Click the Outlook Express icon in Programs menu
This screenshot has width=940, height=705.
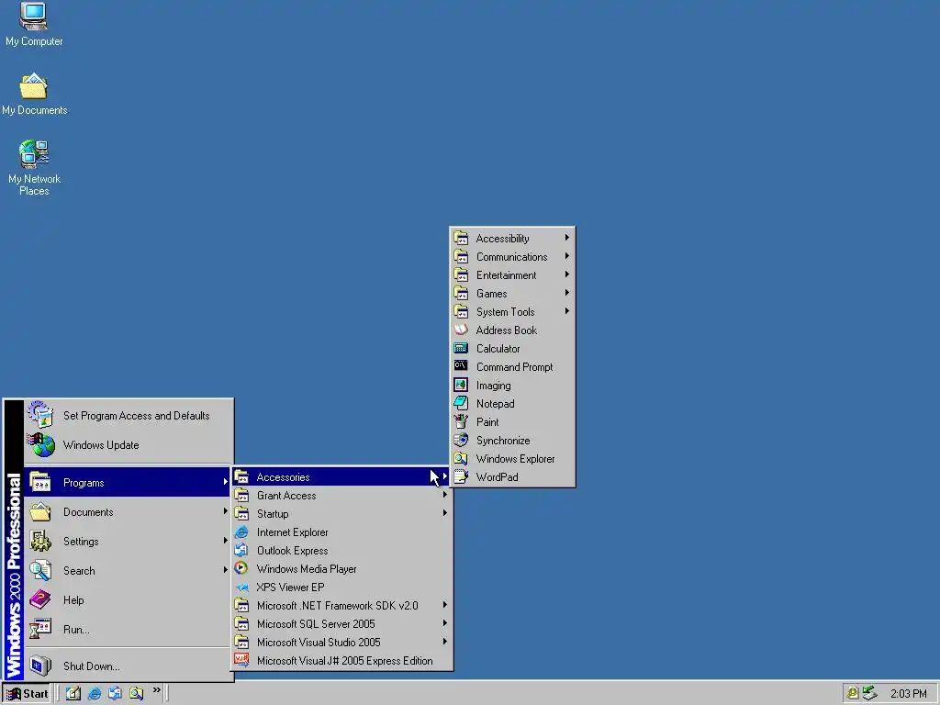tap(241, 550)
